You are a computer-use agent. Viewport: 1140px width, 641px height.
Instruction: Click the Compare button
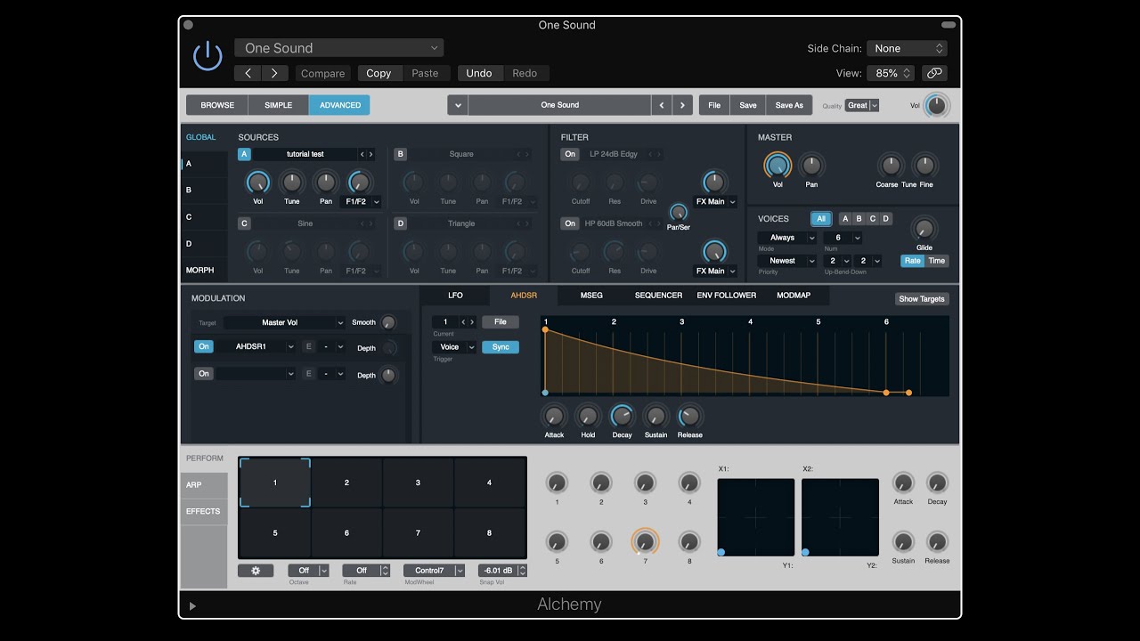tap(322, 73)
